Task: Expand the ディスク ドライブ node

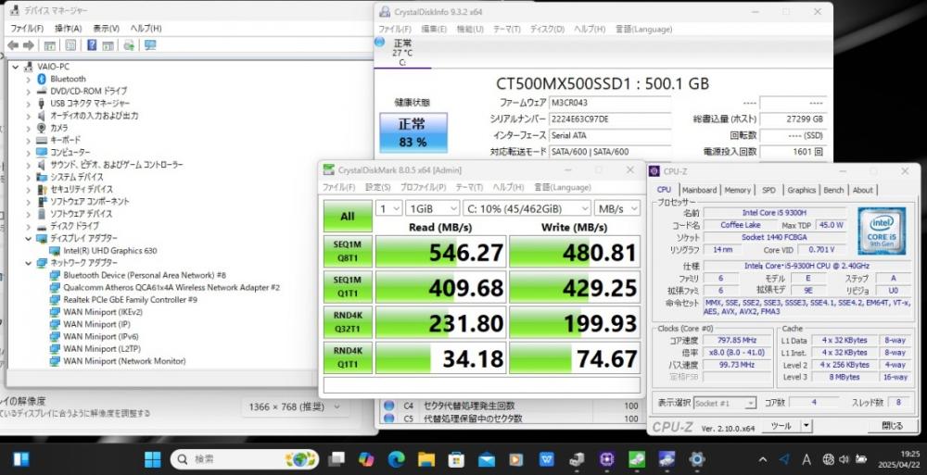Action: point(28,226)
